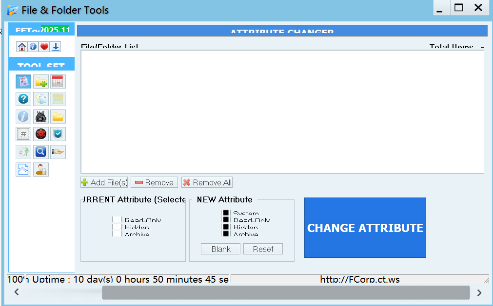
Task: Click the samurai mask tool icon
Action: tap(41, 116)
